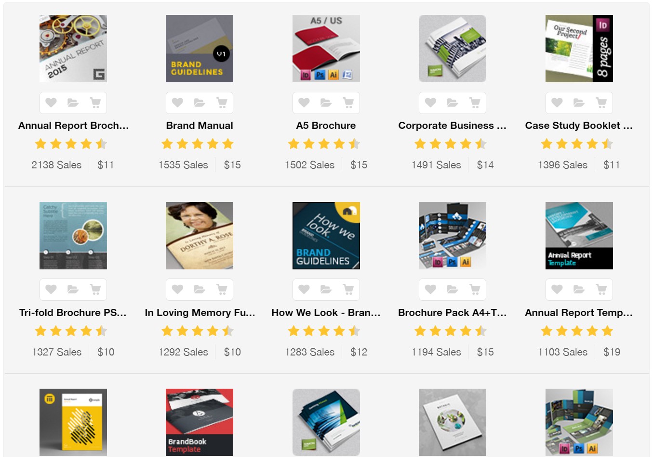Open the Brand Manual title link
This screenshot has width=653, height=457.
(x=200, y=126)
